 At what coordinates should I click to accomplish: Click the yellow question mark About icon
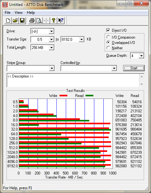pos(54,20)
